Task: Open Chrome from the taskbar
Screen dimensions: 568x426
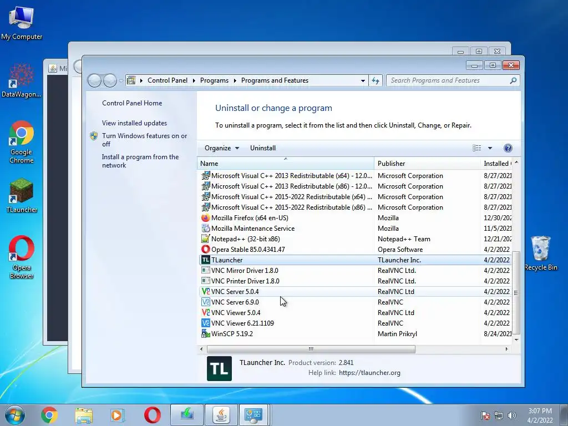Action: pos(49,415)
